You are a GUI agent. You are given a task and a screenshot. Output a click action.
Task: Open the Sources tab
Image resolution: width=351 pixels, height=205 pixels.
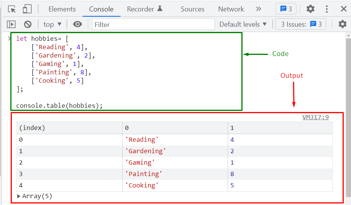pos(192,9)
